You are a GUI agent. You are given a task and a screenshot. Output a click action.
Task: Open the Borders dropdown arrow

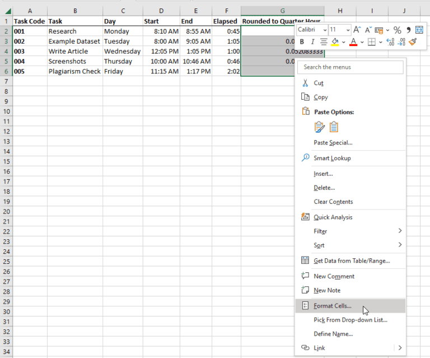[x=381, y=42]
